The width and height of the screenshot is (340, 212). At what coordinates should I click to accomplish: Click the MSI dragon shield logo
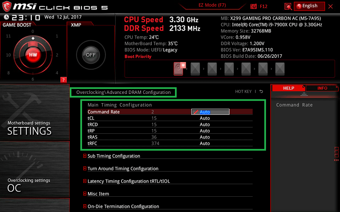tap(6, 6)
